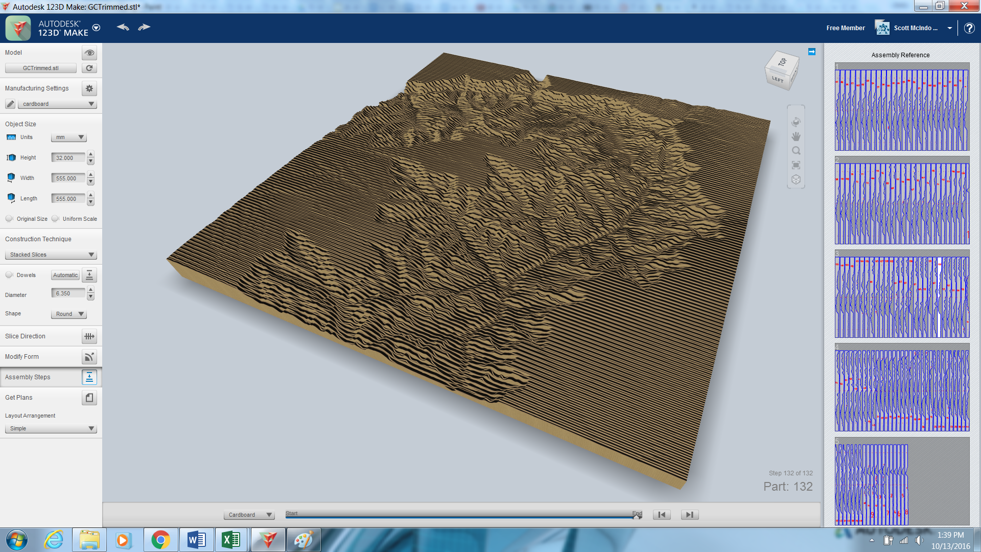
Task: Open Microsoft Excel from taskbar
Action: (231, 540)
